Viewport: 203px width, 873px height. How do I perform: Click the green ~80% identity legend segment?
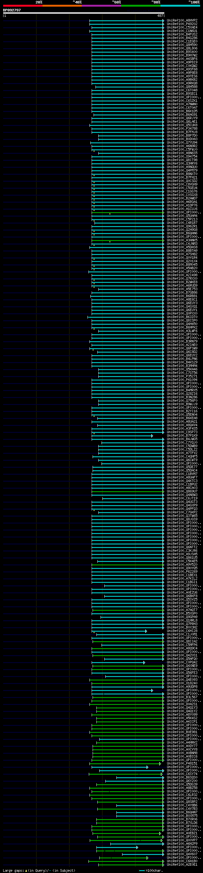(x=141, y=6)
